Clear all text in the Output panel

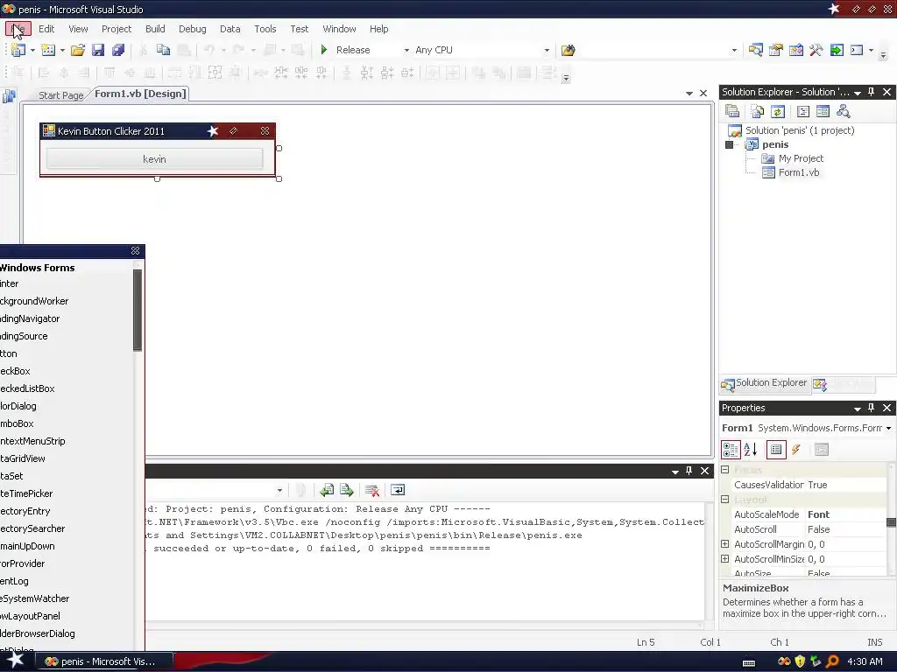pos(371,490)
